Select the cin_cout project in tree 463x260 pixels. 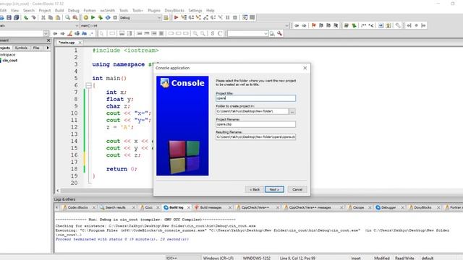[x=10, y=61]
